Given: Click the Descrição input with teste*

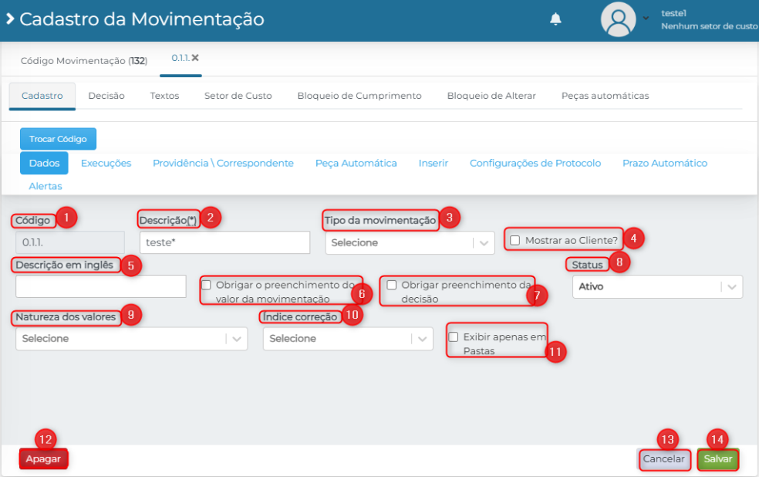Looking at the screenshot, I should tap(224, 242).
